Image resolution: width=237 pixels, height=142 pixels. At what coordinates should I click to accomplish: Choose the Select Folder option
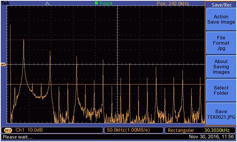[221, 90]
